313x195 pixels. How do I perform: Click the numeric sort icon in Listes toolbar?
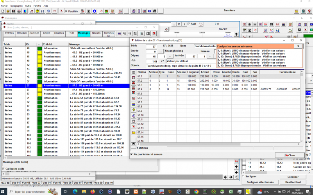pos(135,34)
